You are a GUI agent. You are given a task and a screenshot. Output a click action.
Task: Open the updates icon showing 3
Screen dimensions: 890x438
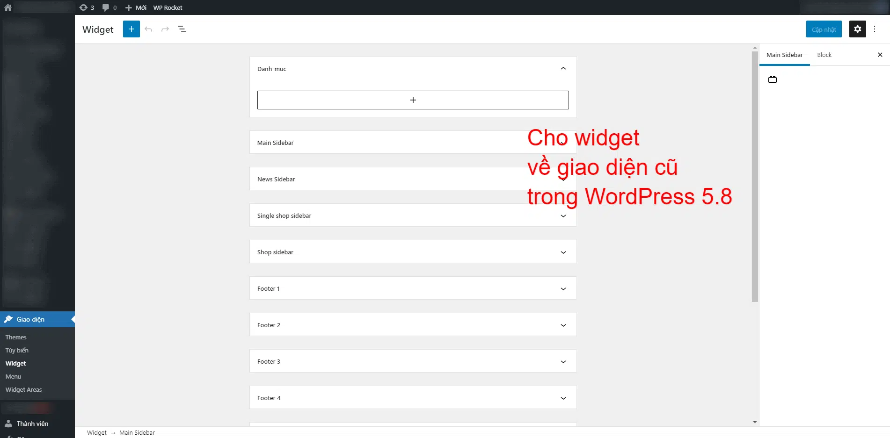tap(87, 7)
